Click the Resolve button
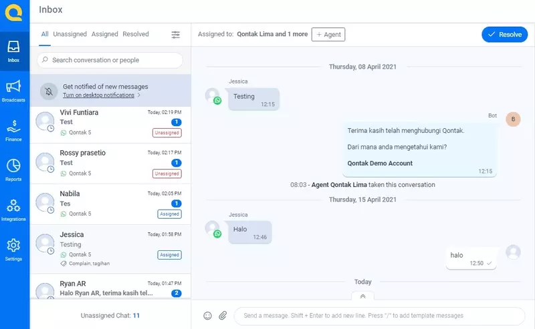This screenshot has height=329, width=535. point(504,35)
